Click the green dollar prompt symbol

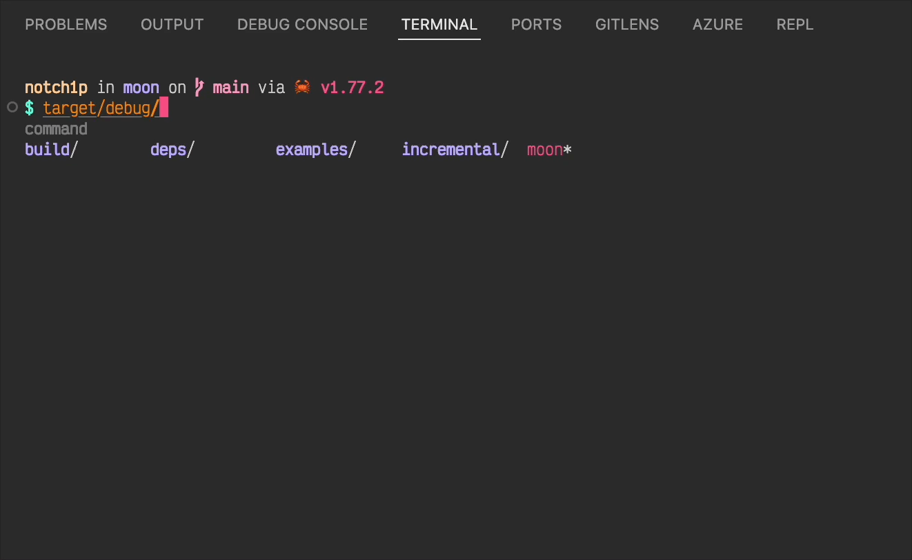pos(30,108)
